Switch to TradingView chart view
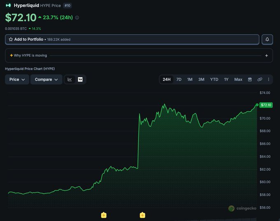The width and height of the screenshot is (280, 221). [80, 79]
